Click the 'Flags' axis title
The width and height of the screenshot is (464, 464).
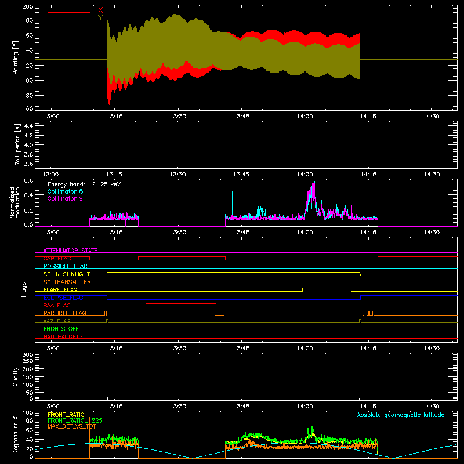point(23,290)
